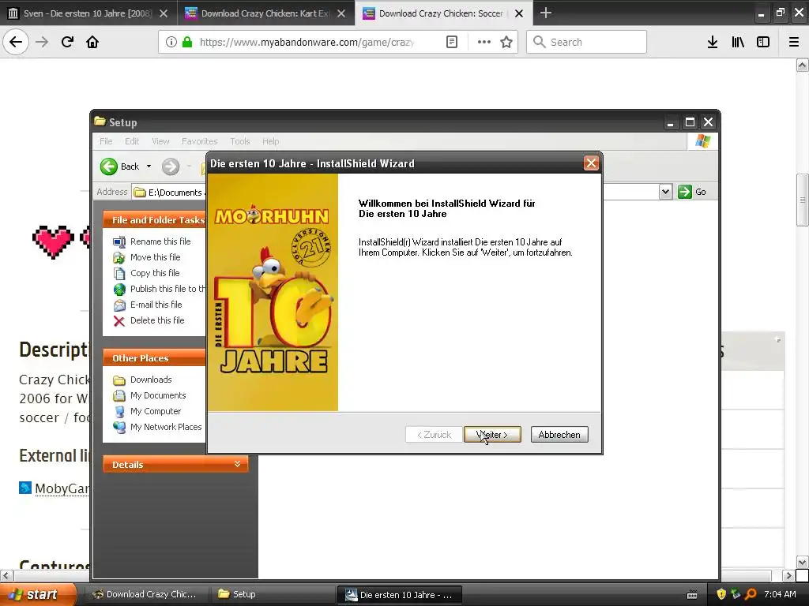Viewport: 809px width, 606px height.
Task: Collapse the Other Places panel header
Action: point(154,357)
